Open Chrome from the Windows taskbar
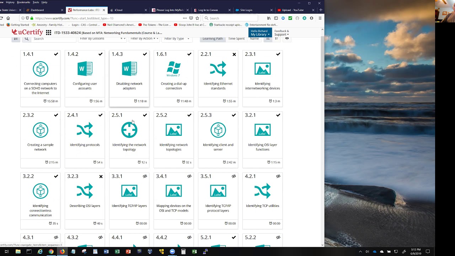 (51, 252)
